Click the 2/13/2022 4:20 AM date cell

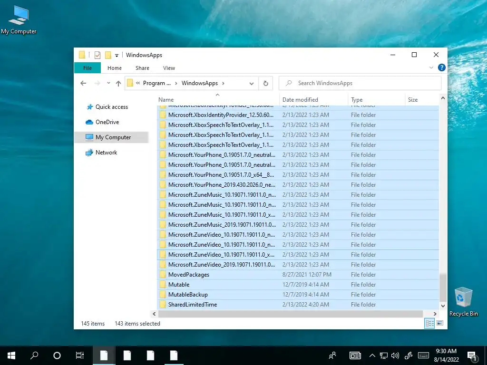coord(306,305)
